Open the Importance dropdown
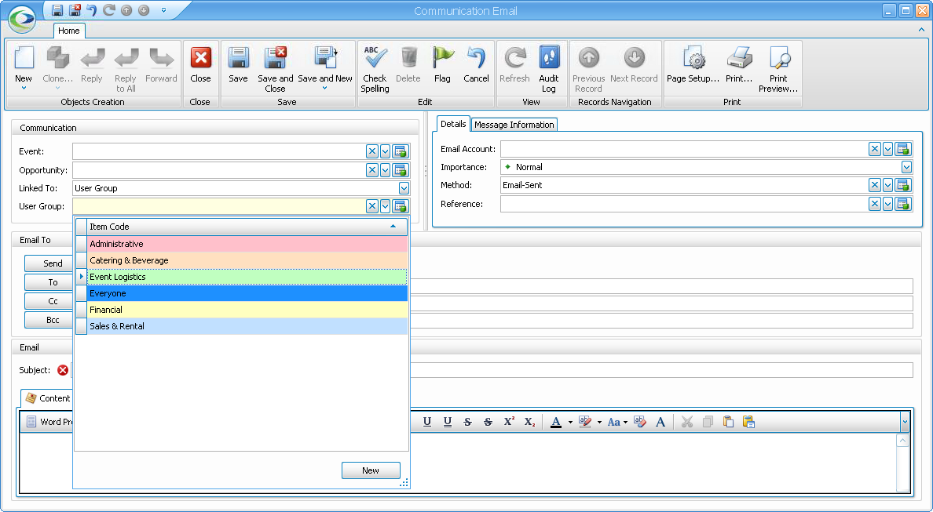The width and height of the screenshot is (933, 512). (x=906, y=167)
